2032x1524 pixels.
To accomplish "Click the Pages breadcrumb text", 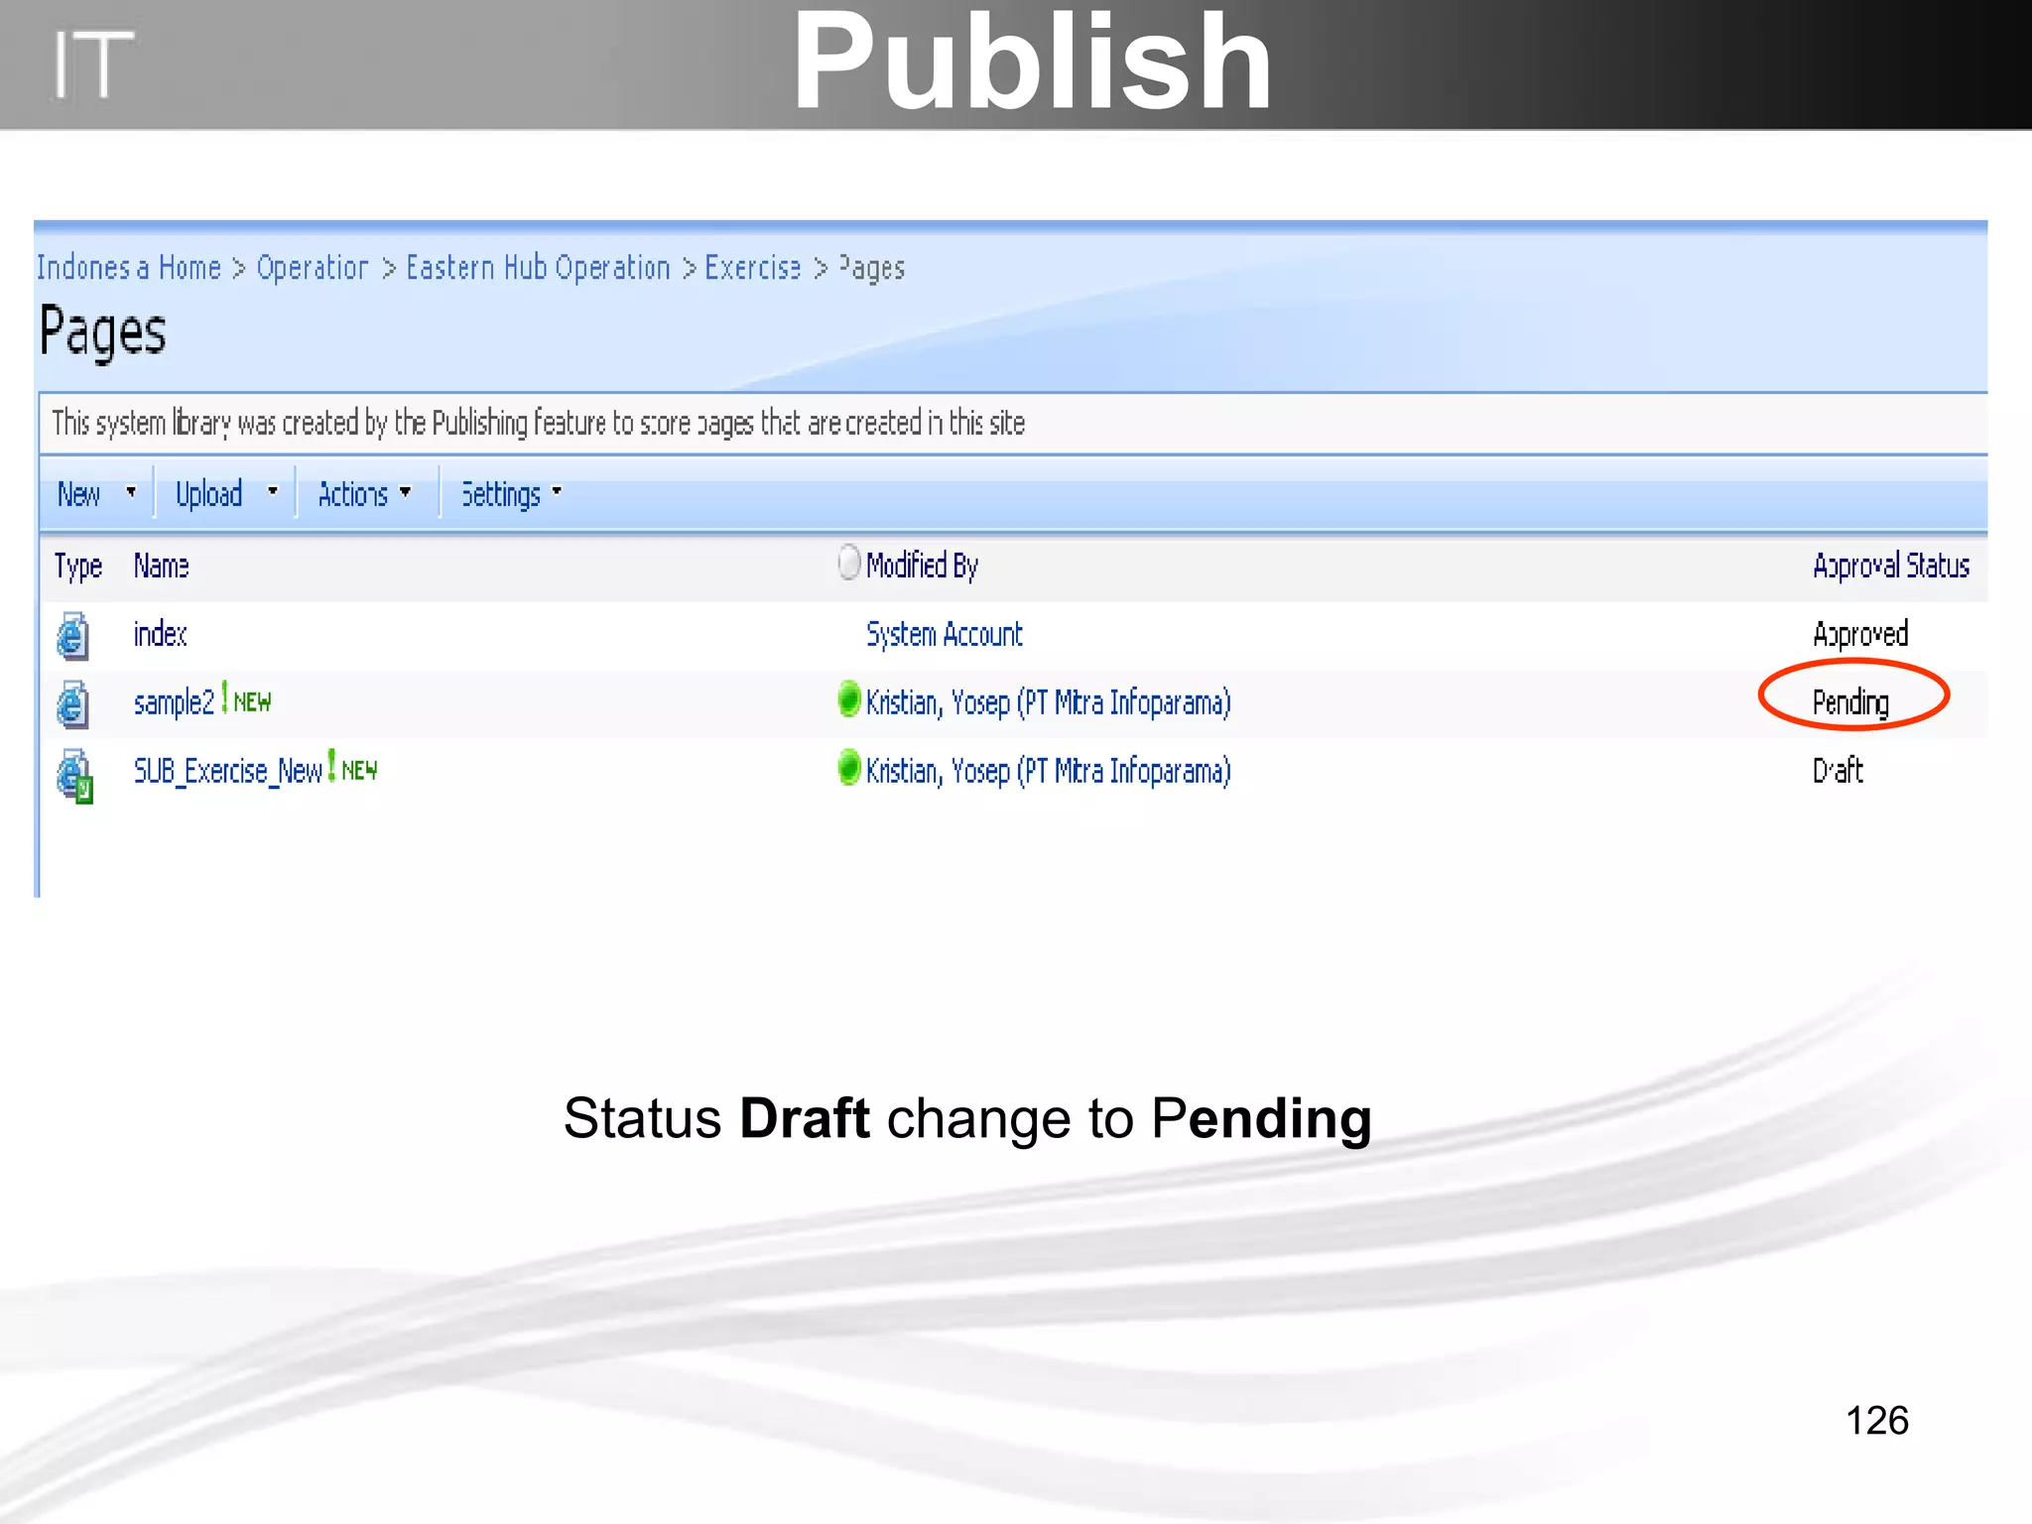I will pos(872,268).
